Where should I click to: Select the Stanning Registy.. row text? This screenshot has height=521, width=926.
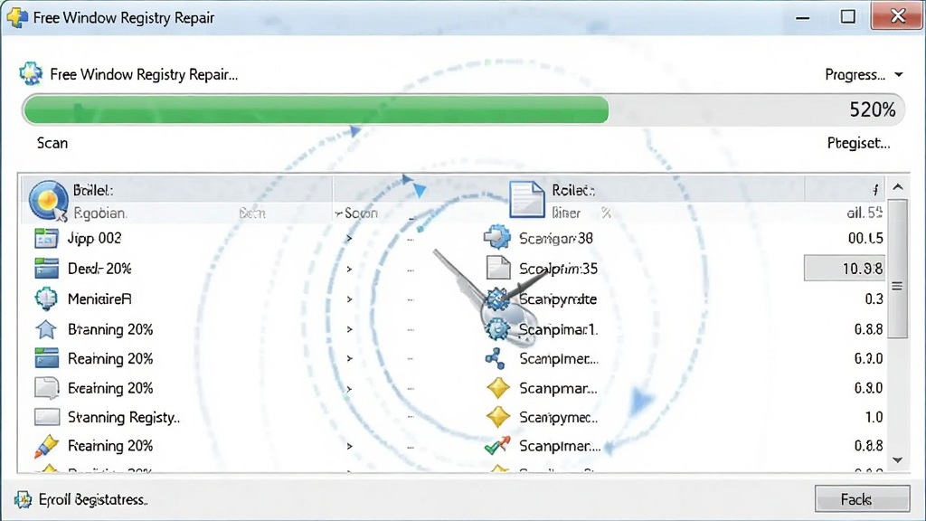click(123, 418)
